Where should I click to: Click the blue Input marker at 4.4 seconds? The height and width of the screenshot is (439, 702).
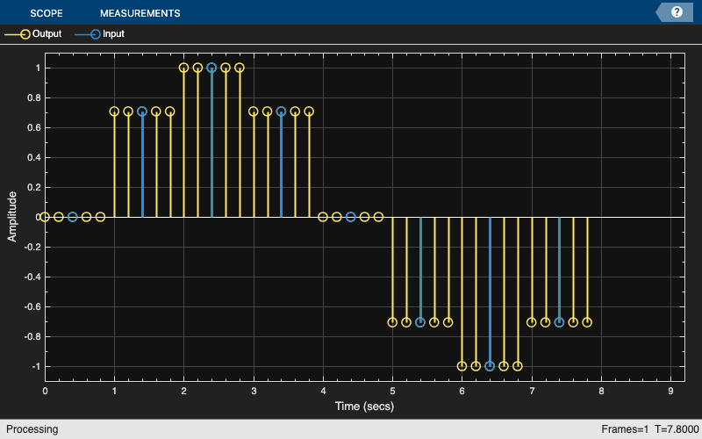click(350, 217)
